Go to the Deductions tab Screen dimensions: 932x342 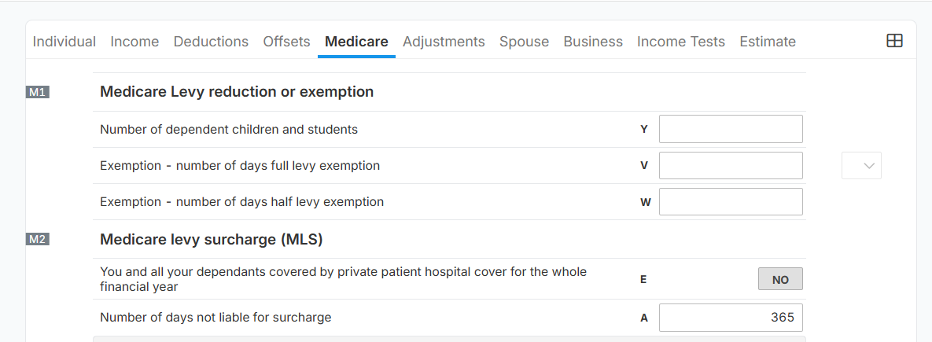pyautogui.click(x=211, y=42)
